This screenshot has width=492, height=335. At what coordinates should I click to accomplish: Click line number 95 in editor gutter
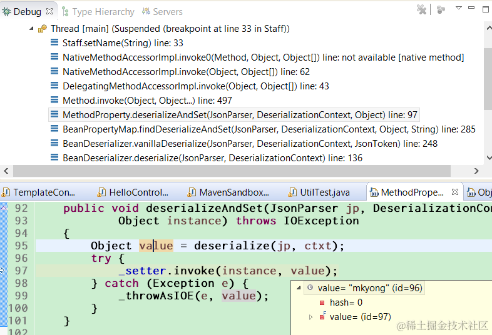(x=21, y=246)
